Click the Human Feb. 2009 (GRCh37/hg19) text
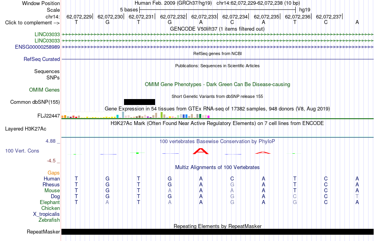The image size is (374, 241). [173, 3]
